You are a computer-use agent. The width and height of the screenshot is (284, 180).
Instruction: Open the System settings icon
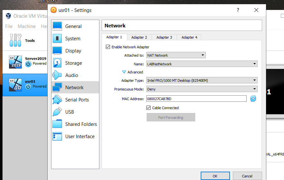pos(57,38)
